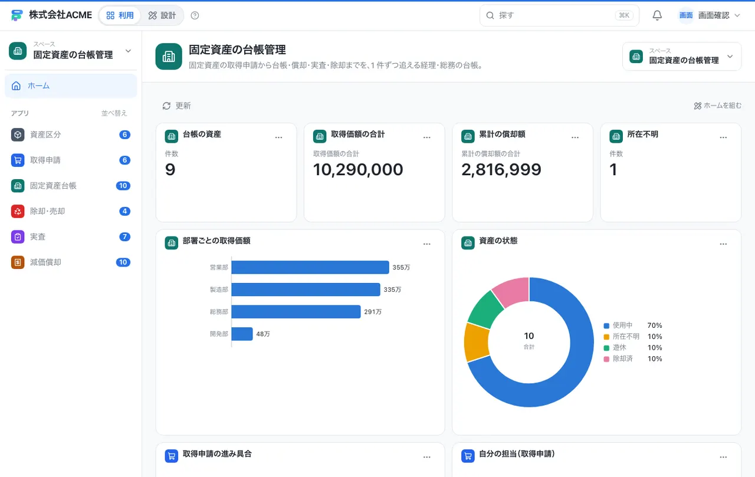Open the 取得価額の合計 card more-options menu

[427, 137]
